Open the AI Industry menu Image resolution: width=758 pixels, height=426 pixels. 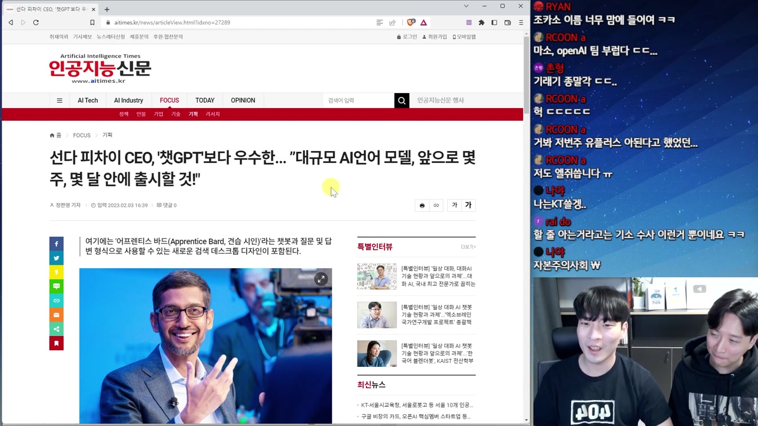pos(129,100)
